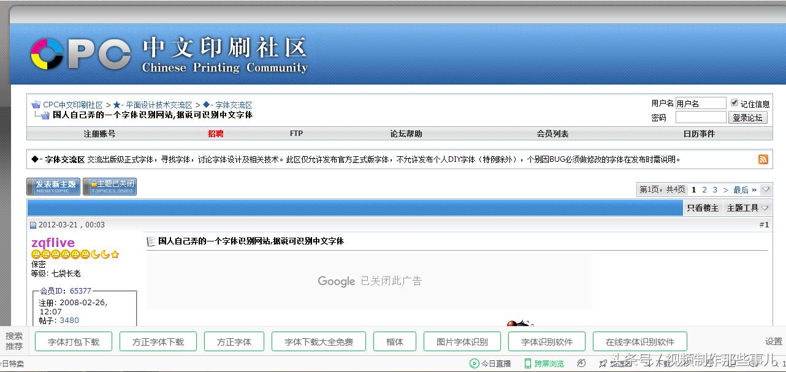Click the first smiley icon under zqflive

tap(35, 254)
